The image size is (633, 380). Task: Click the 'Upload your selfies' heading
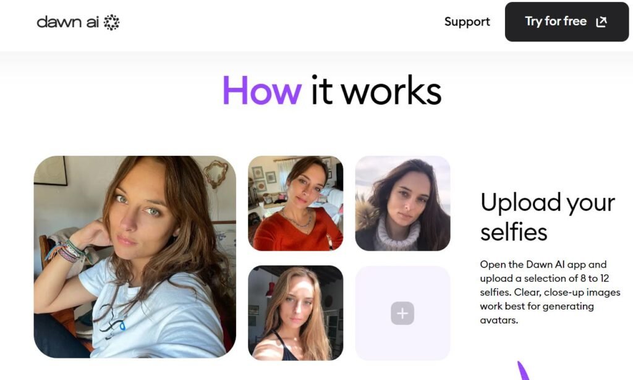pos(548,217)
